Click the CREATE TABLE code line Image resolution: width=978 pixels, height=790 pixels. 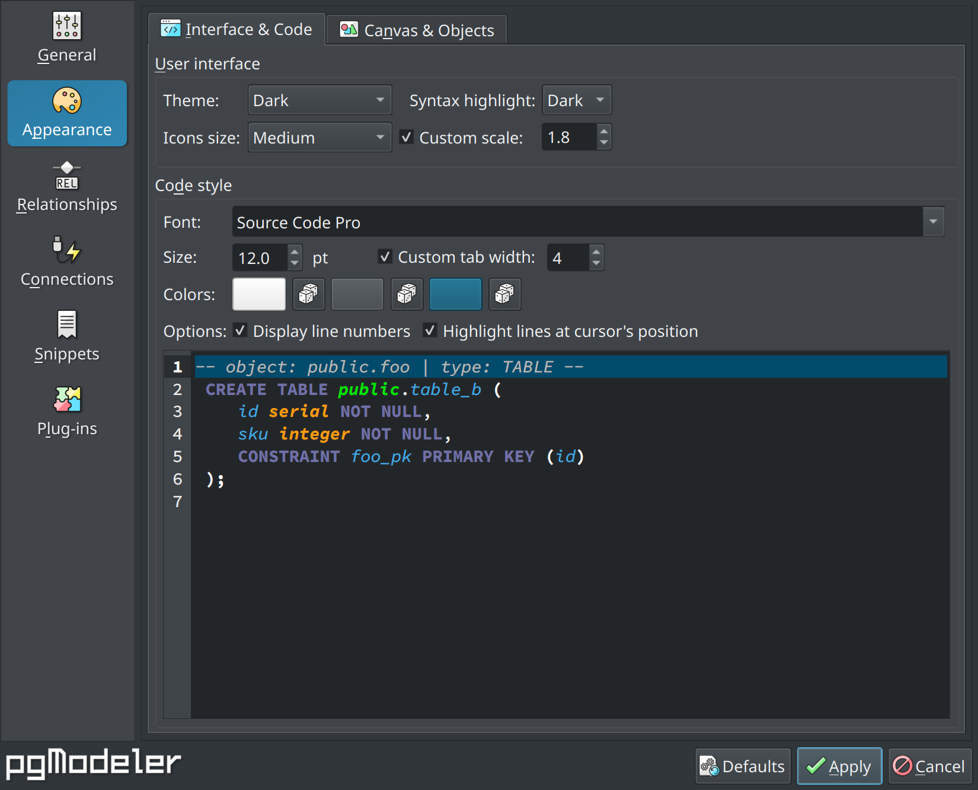[x=353, y=390]
